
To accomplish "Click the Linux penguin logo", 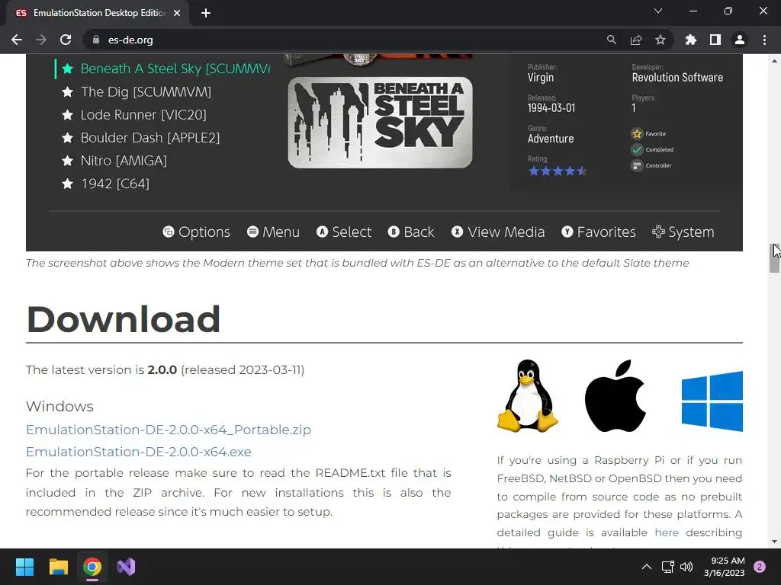I will click(x=528, y=395).
